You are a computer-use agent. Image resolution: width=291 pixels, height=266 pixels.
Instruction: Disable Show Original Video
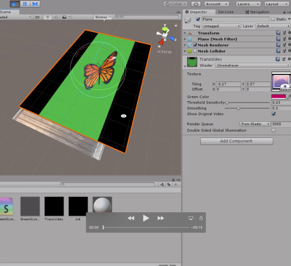tap(273, 114)
